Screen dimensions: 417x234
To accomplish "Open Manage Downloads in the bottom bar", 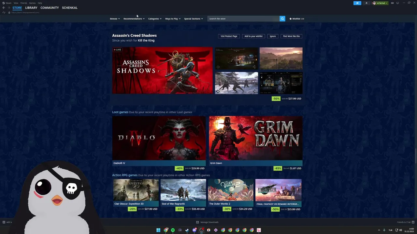I will coord(207,222).
